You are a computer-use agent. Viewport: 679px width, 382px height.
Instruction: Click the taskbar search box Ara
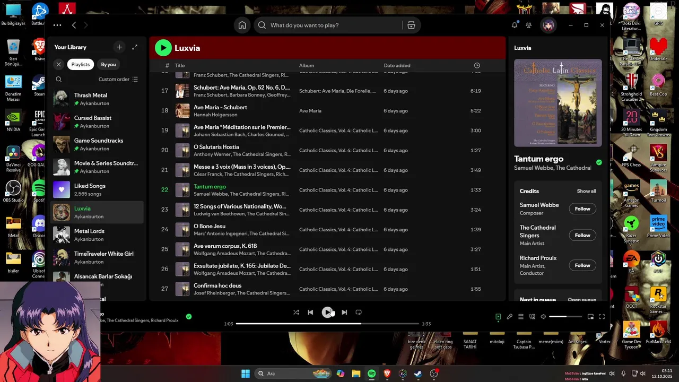(x=294, y=374)
